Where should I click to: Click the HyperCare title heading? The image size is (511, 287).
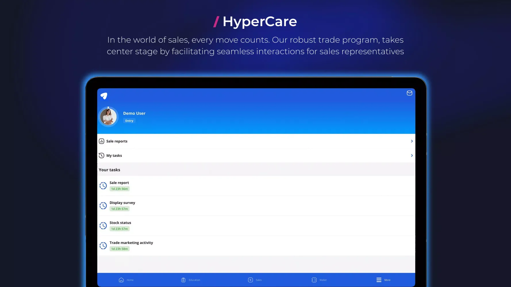click(260, 22)
